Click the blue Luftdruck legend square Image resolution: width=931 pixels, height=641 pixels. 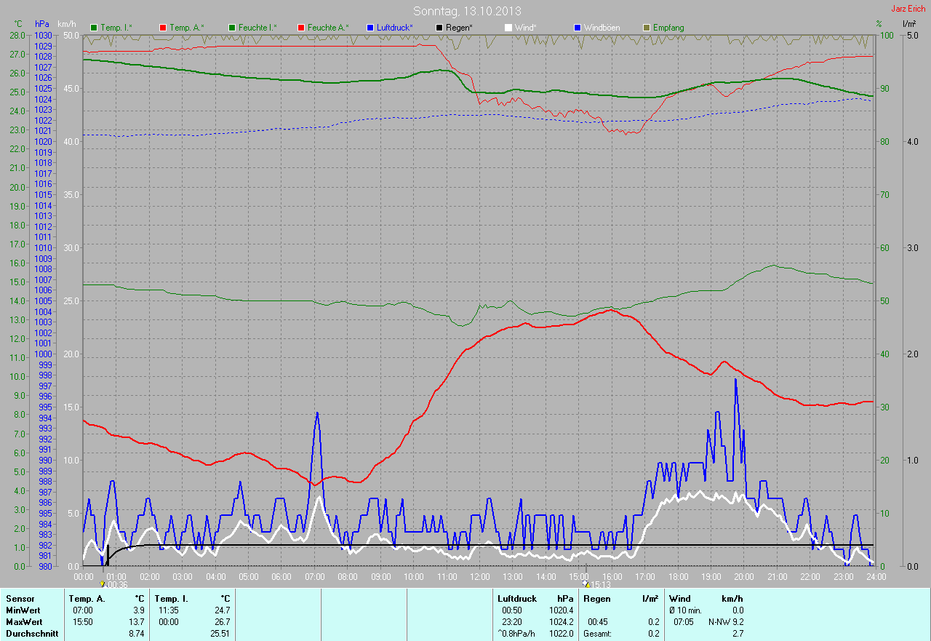[370, 28]
